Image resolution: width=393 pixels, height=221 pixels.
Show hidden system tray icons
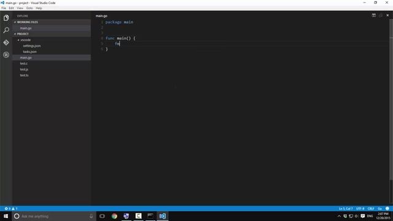339,216
